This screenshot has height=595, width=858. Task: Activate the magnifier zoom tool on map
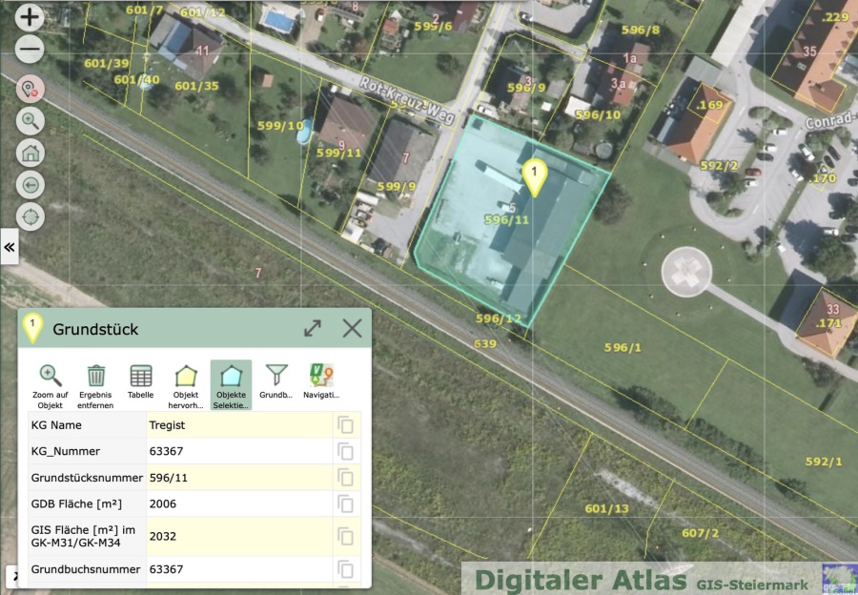[31, 121]
